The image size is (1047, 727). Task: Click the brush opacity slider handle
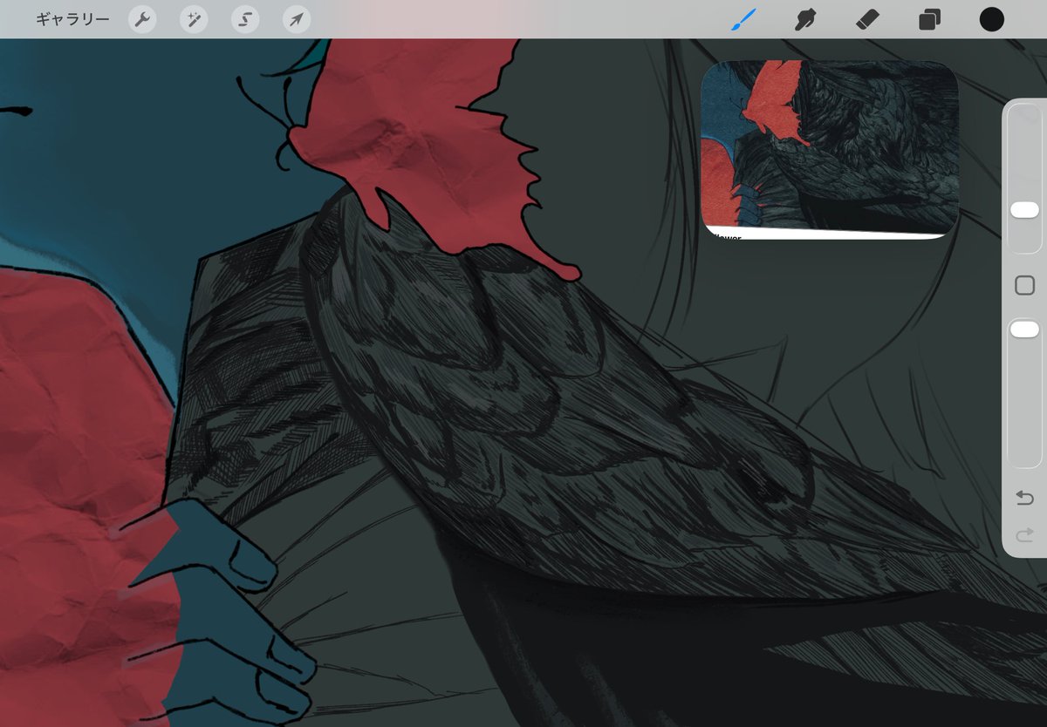(1024, 329)
